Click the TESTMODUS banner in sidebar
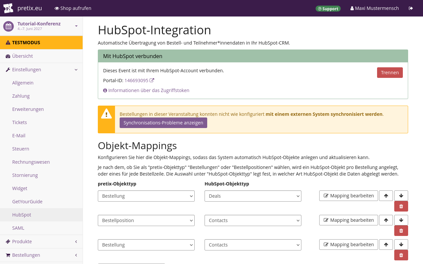The width and height of the screenshot is (423, 264). click(x=41, y=43)
